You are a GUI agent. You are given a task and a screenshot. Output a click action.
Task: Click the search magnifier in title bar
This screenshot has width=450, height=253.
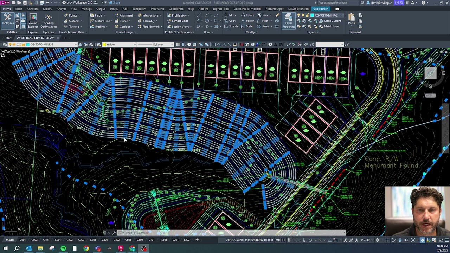[x=362, y=2]
